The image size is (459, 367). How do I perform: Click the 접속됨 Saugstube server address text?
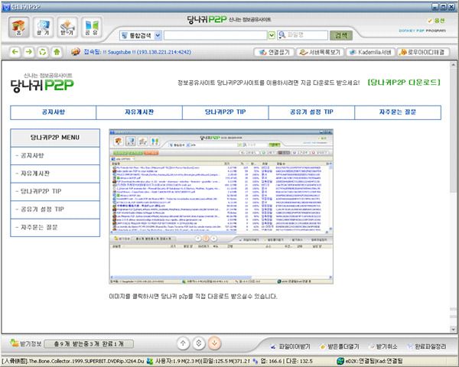click(x=137, y=52)
